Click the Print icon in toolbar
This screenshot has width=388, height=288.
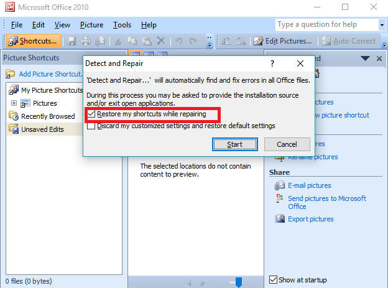point(86,41)
